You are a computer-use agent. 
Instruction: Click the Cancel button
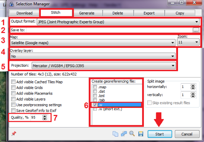tap(187, 134)
